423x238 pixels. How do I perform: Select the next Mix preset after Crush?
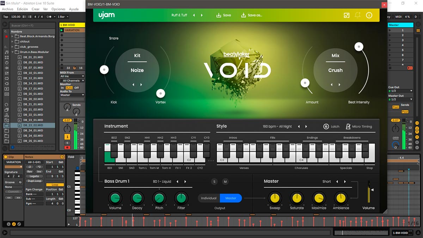[x=339, y=85]
